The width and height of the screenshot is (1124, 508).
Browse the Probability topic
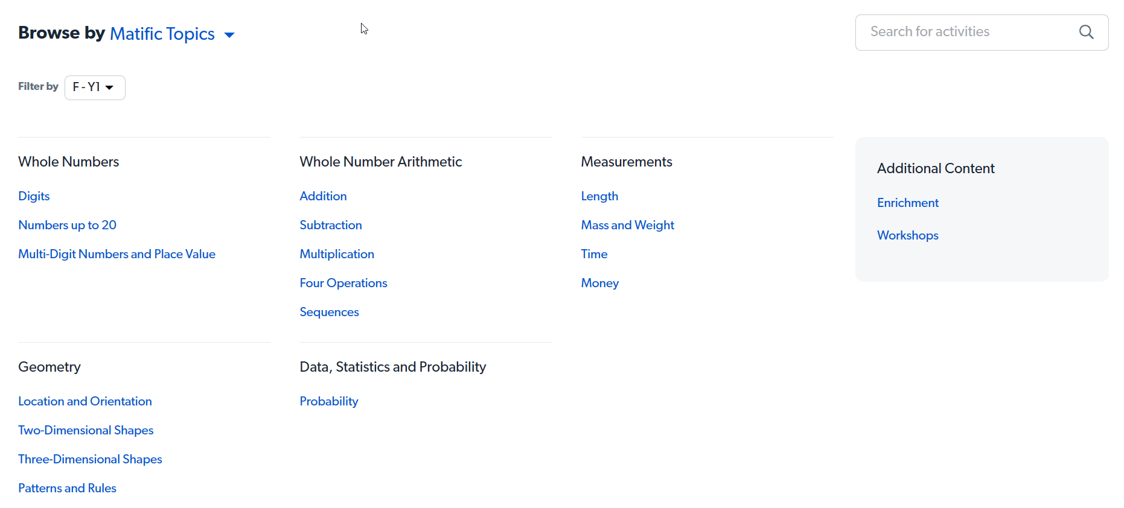[x=329, y=401]
